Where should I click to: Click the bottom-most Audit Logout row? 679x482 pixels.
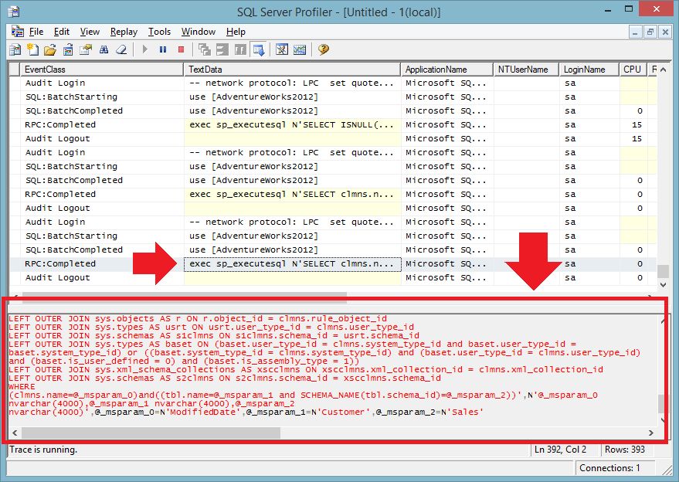click(x=333, y=277)
